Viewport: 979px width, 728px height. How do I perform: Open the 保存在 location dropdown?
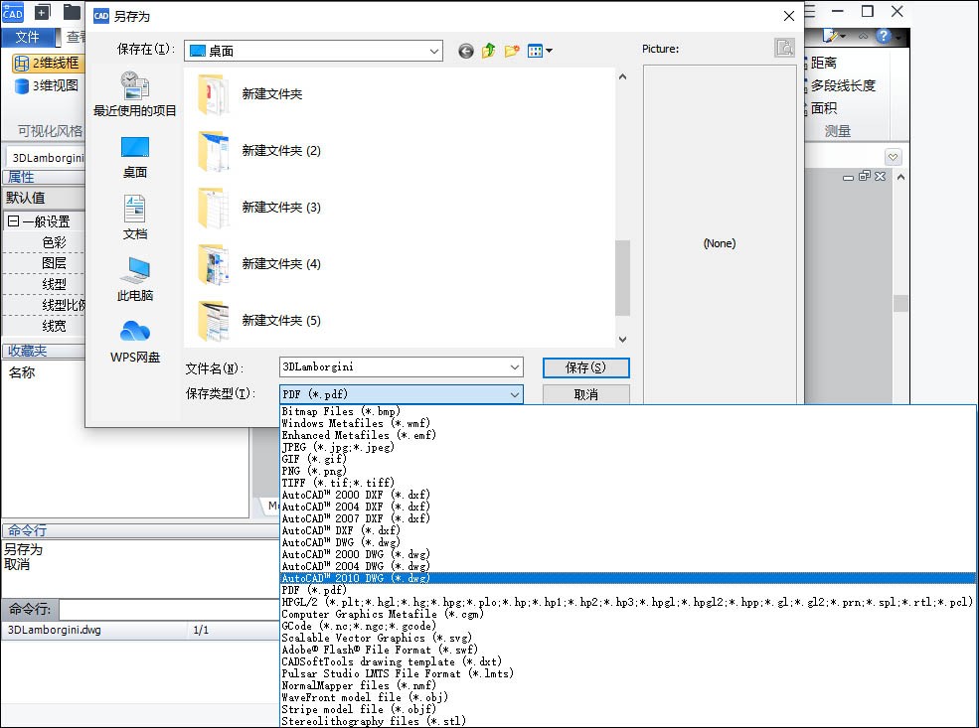tap(435, 50)
